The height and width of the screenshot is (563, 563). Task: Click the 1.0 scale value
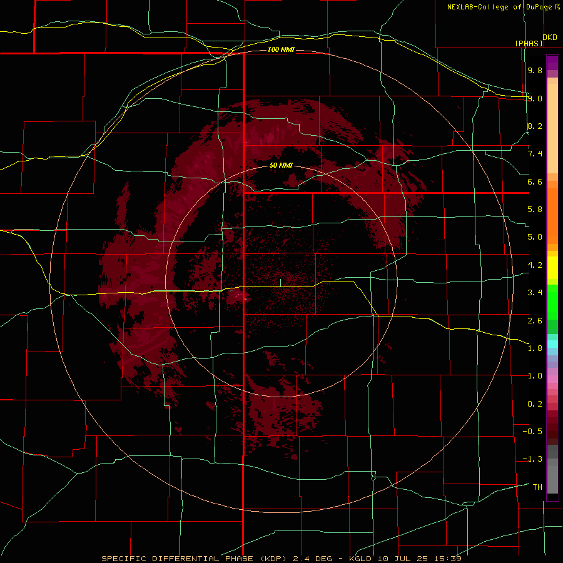pyautogui.click(x=535, y=376)
